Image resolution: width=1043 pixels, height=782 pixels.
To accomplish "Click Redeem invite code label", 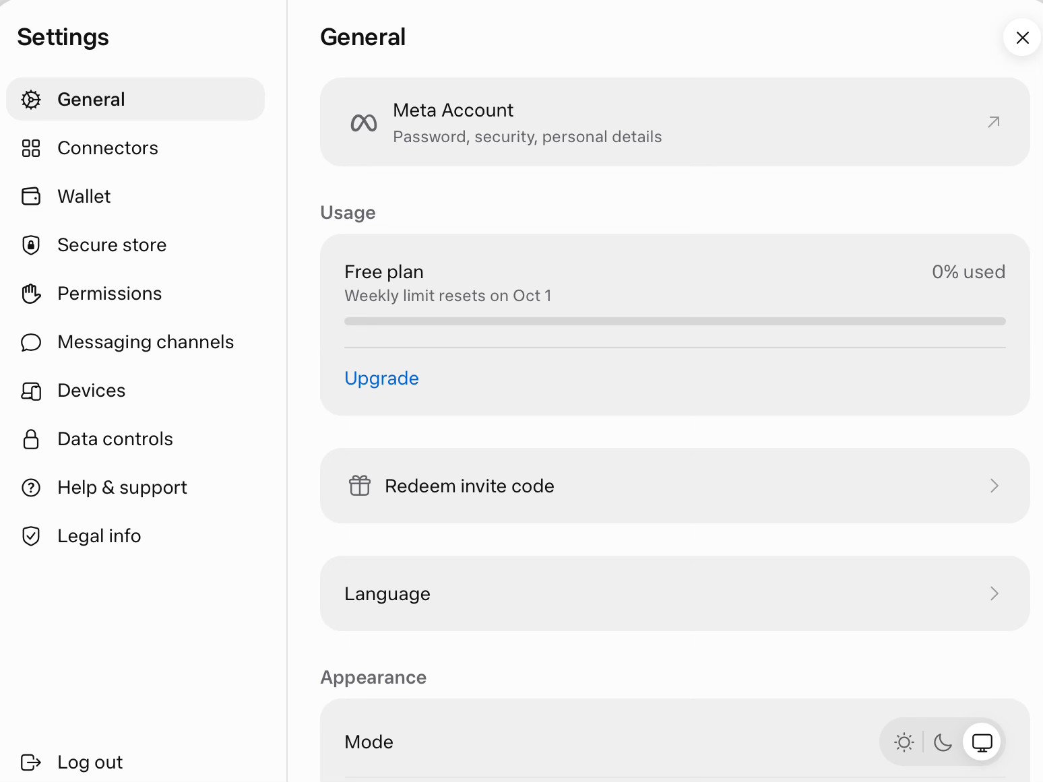I will [x=470, y=486].
